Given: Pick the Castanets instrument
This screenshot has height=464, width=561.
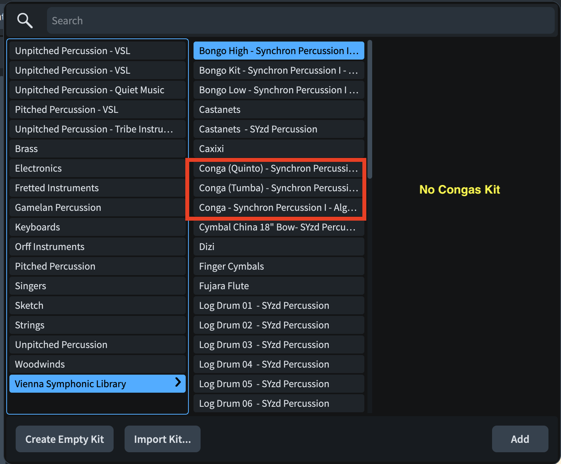Looking at the screenshot, I should click(278, 110).
